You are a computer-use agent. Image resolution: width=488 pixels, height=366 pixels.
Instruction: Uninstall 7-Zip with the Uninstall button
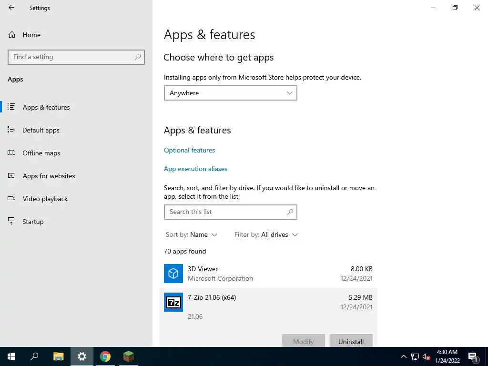click(351, 341)
